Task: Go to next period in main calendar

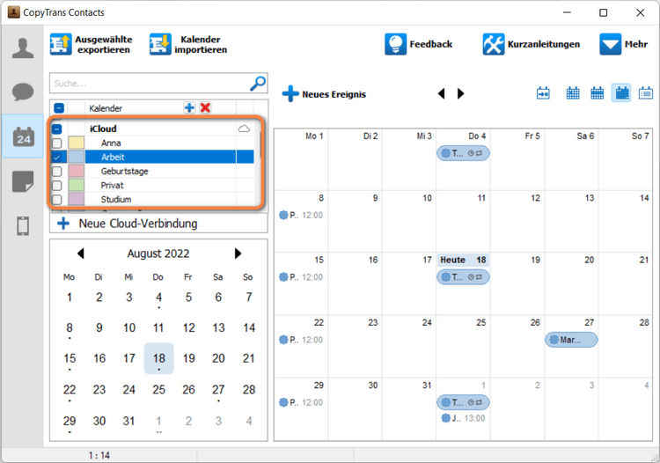Action: point(460,93)
